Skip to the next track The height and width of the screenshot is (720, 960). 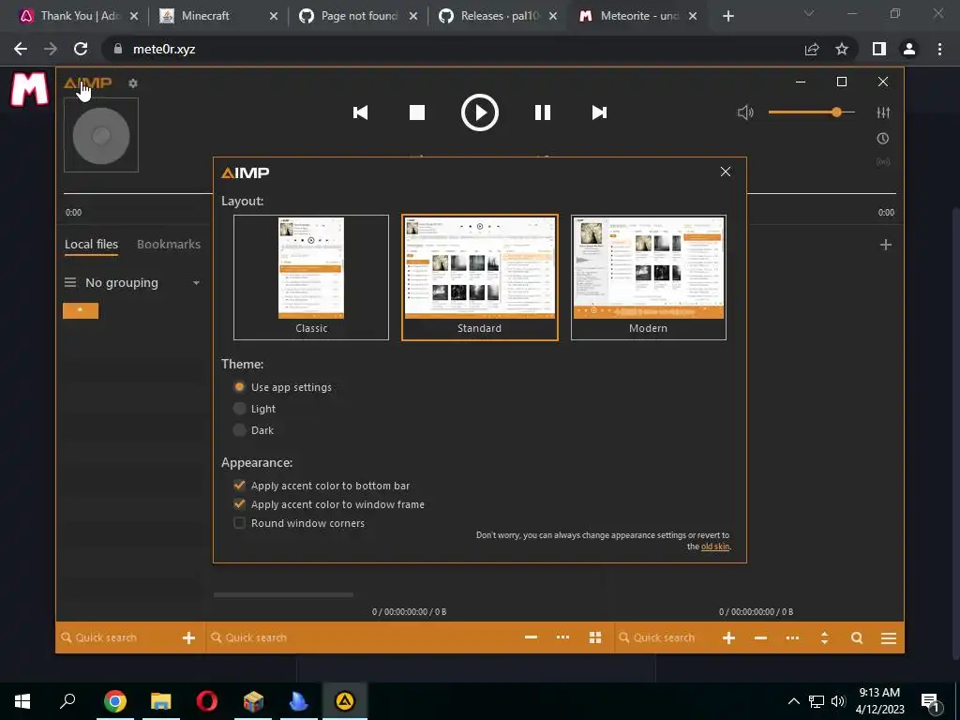click(x=599, y=112)
